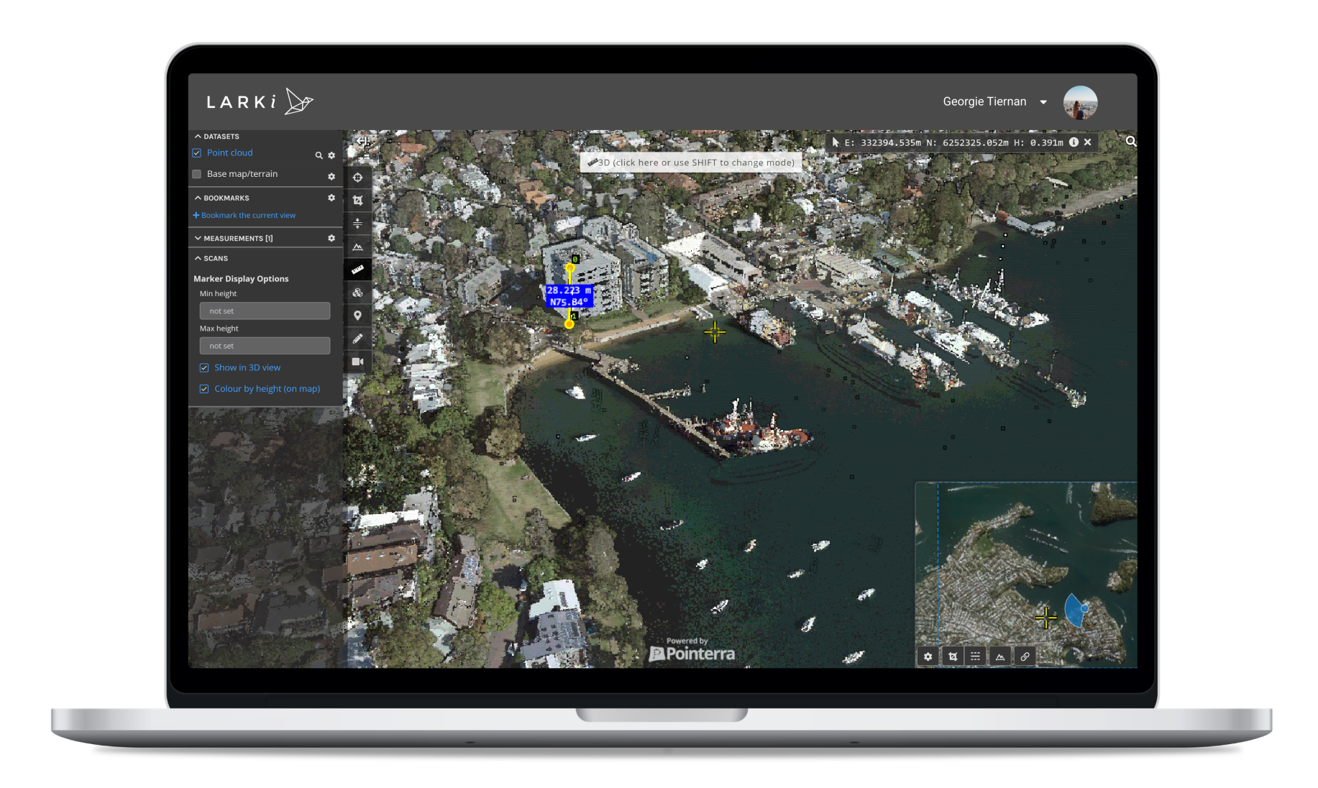1318x788 pixels.
Task: Open Bookmarks section settings gear
Action: 331,198
